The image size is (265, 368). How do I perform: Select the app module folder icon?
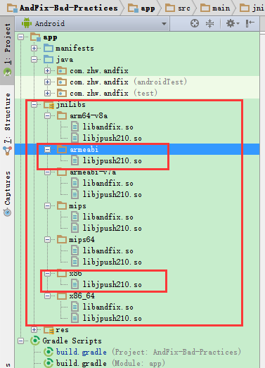[35, 37]
